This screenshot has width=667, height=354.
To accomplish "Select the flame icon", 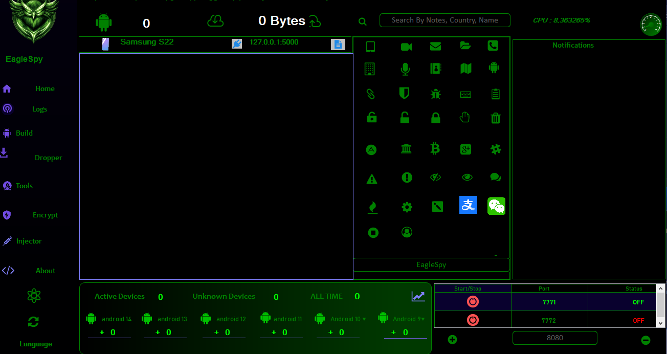I will pyautogui.click(x=372, y=207).
